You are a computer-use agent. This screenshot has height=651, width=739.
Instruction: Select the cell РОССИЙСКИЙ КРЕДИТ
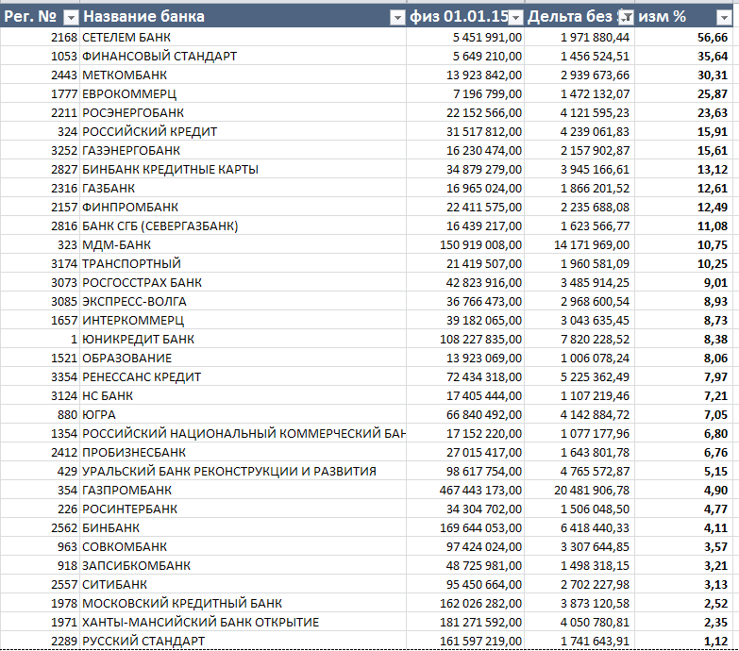click(x=243, y=131)
